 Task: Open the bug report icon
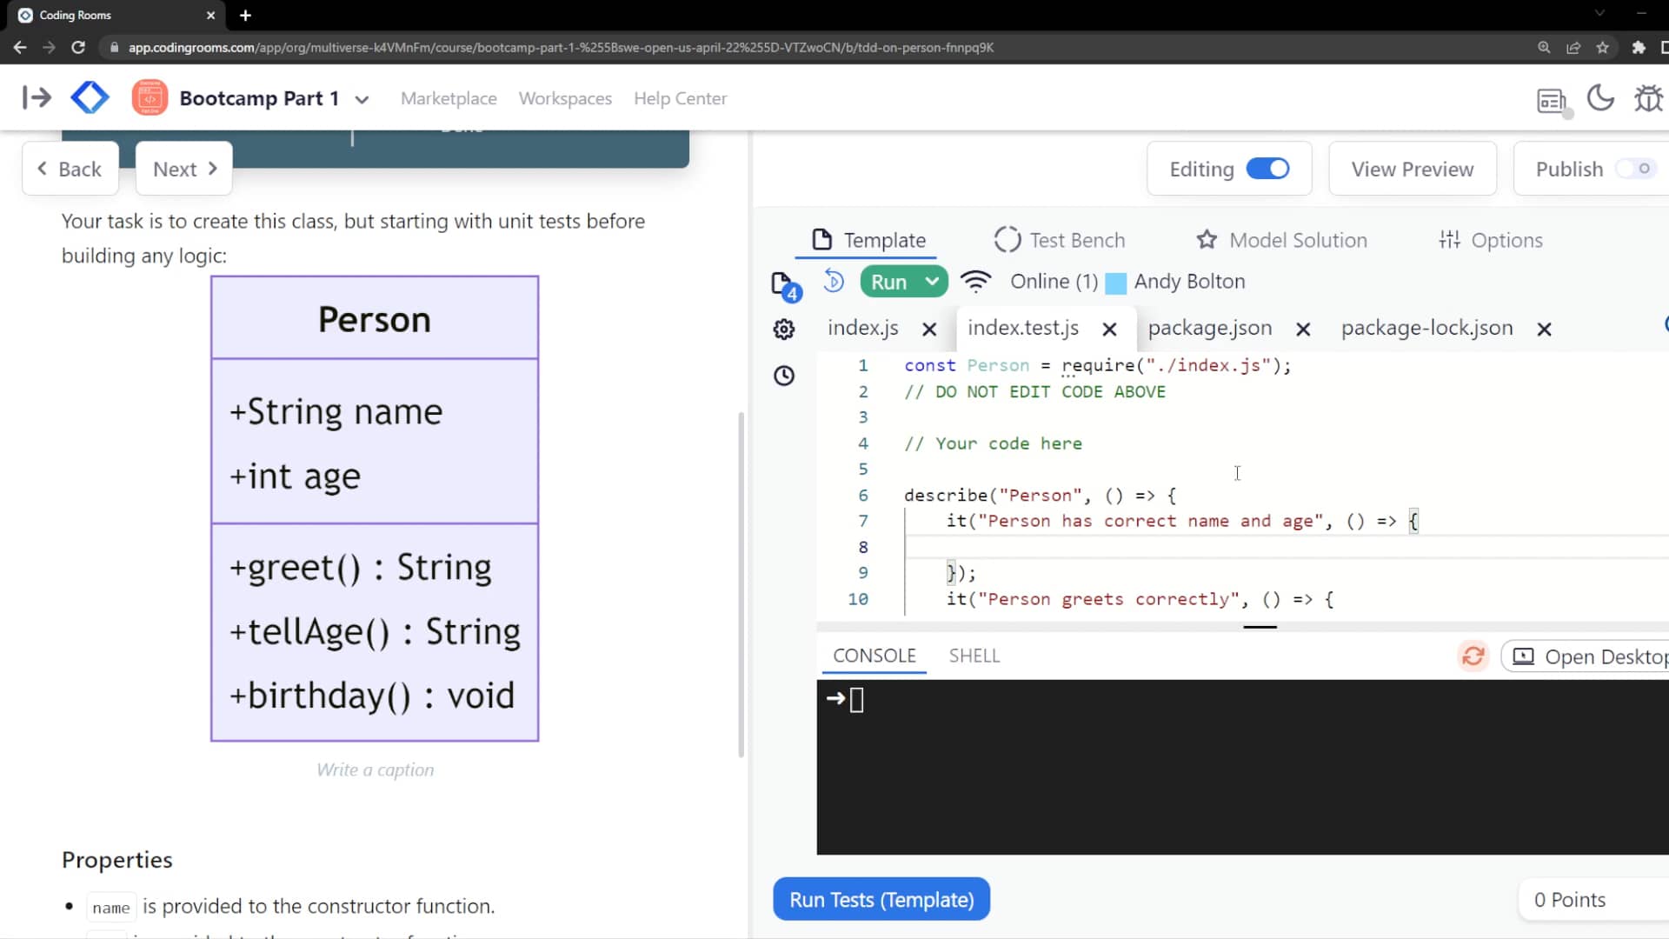pyautogui.click(x=1647, y=98)
